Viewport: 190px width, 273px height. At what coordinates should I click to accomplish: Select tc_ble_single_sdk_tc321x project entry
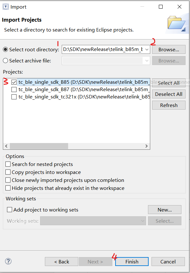84,97
